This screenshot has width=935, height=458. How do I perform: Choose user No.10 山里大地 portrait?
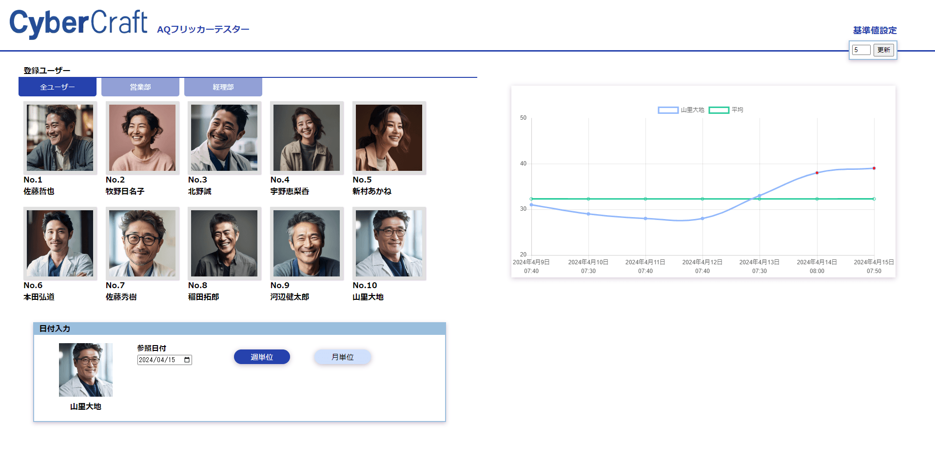389,243
